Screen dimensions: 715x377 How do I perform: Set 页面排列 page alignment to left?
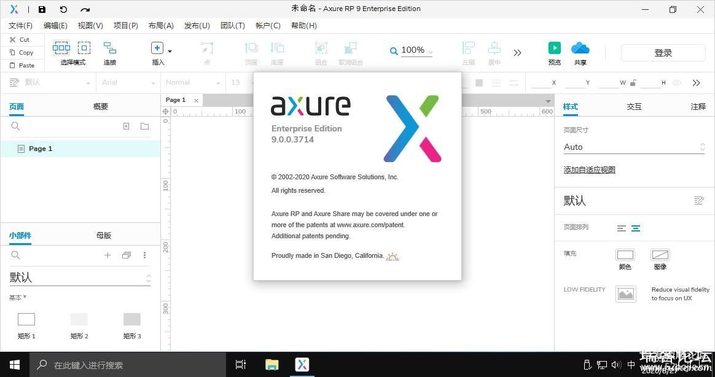621,228
